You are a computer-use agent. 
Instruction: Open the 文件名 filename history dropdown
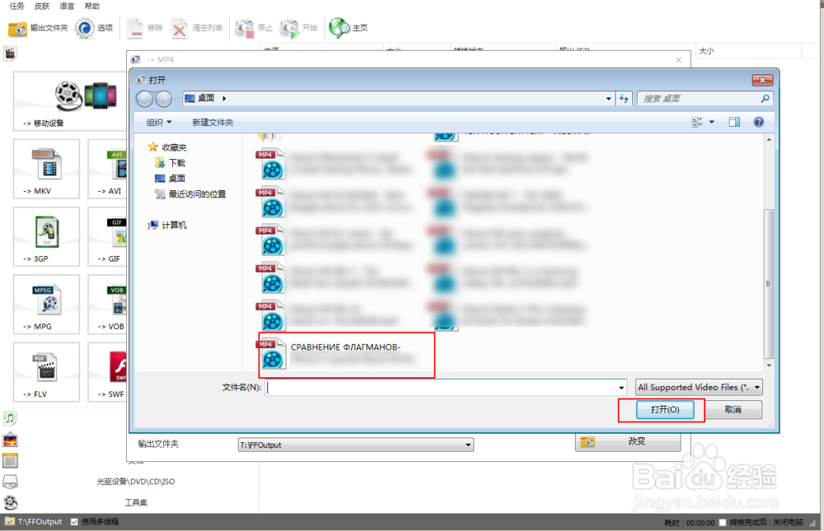621,388
